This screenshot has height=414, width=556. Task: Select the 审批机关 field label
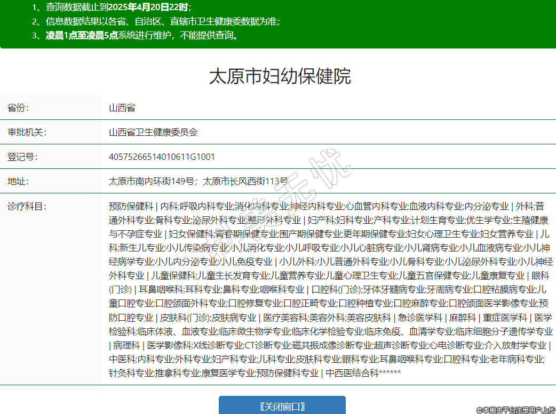point(27,132)
